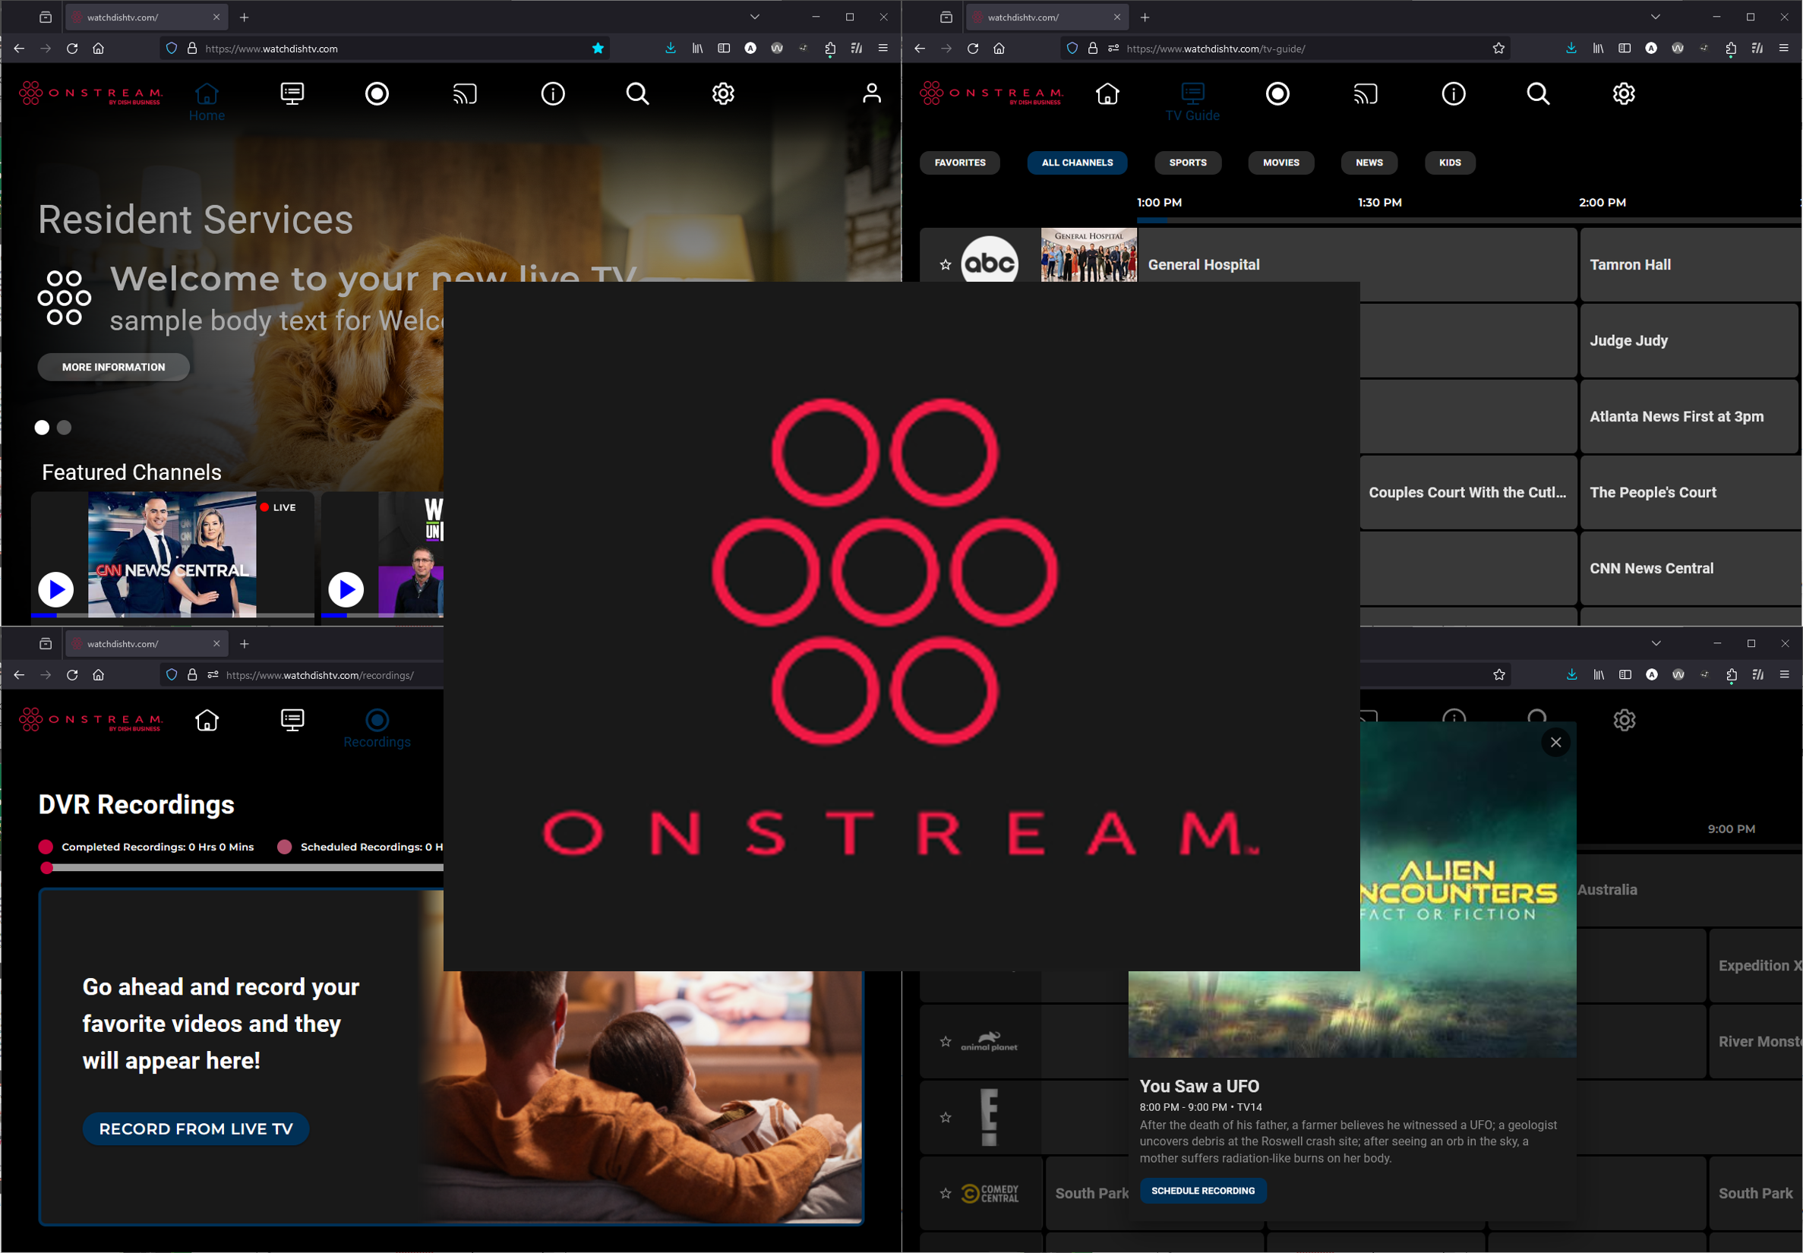Expand tab list dropdown in top-left browser

[754, 17]
